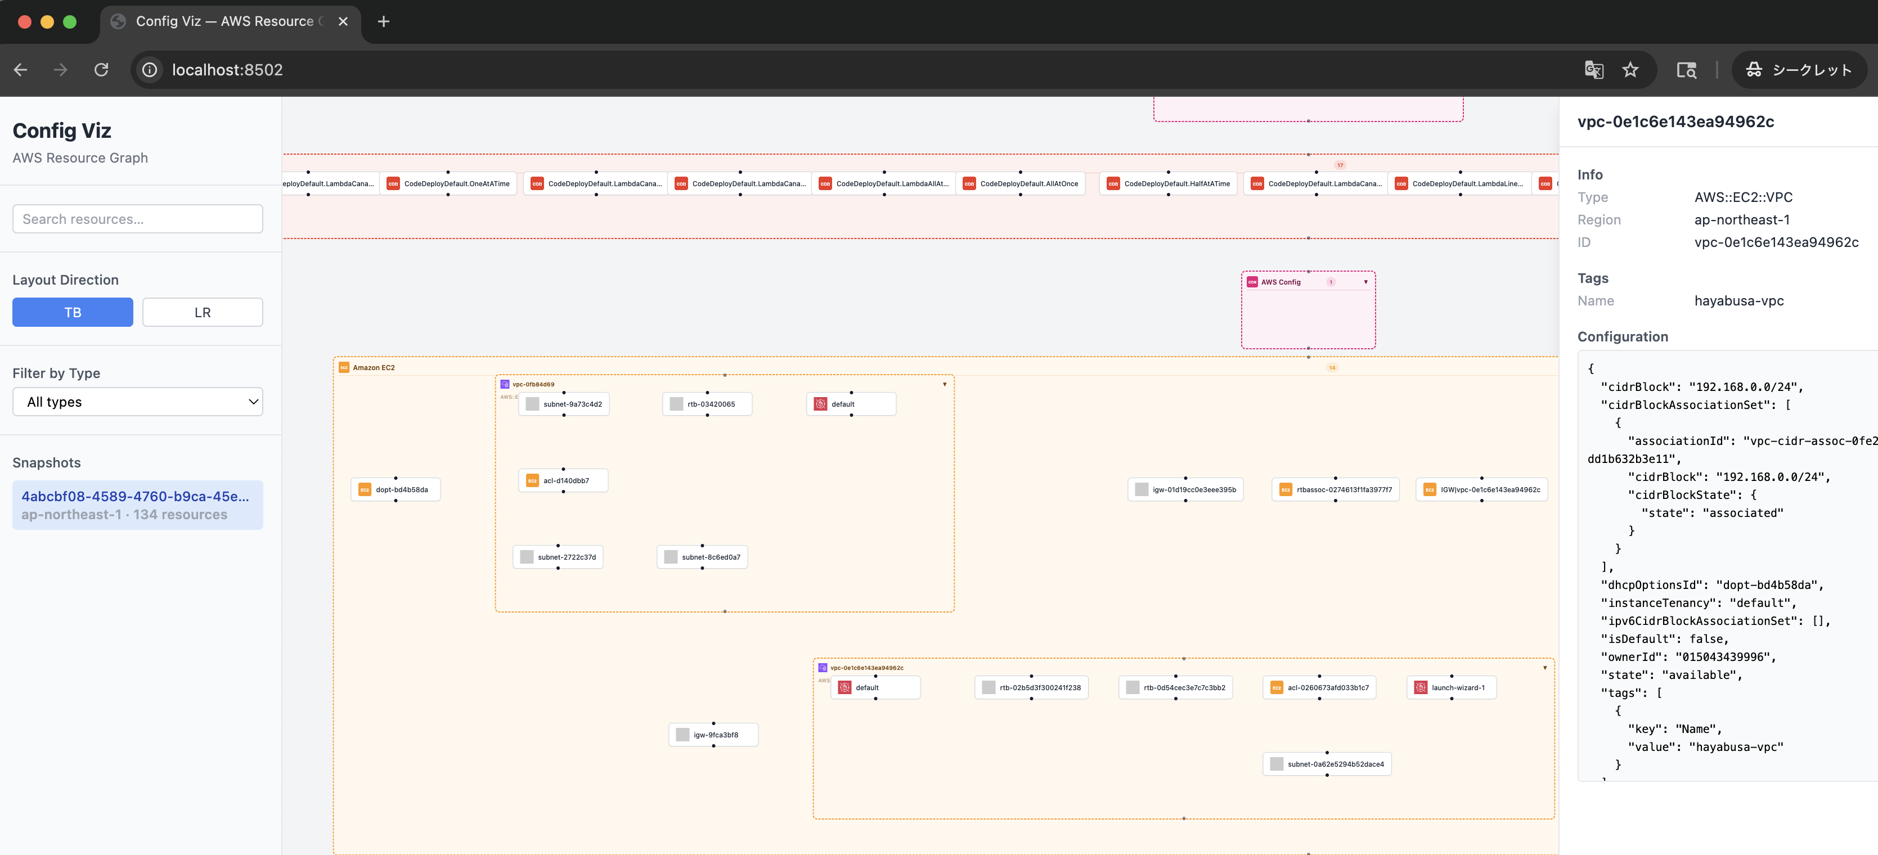Collapse the AWS Config group
This screenshot has width=1878, height=855.
[1365, 282]
